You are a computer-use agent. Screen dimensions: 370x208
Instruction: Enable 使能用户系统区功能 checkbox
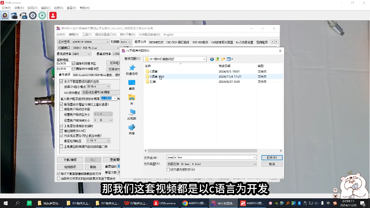coord(61,109)
